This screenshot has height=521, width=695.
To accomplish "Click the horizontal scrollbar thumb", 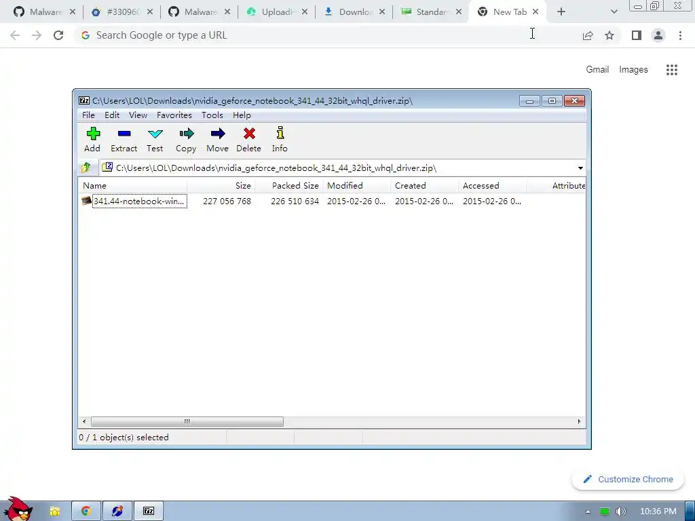I will point(187,421).
